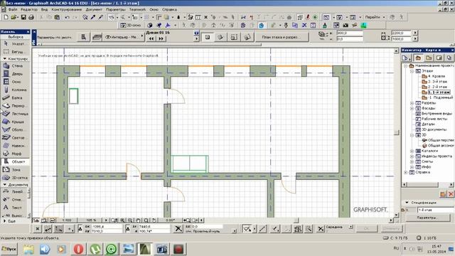455x256 pixels.
Task: Open the Интерьер layer dropdown
Action: tap(124, 37)
